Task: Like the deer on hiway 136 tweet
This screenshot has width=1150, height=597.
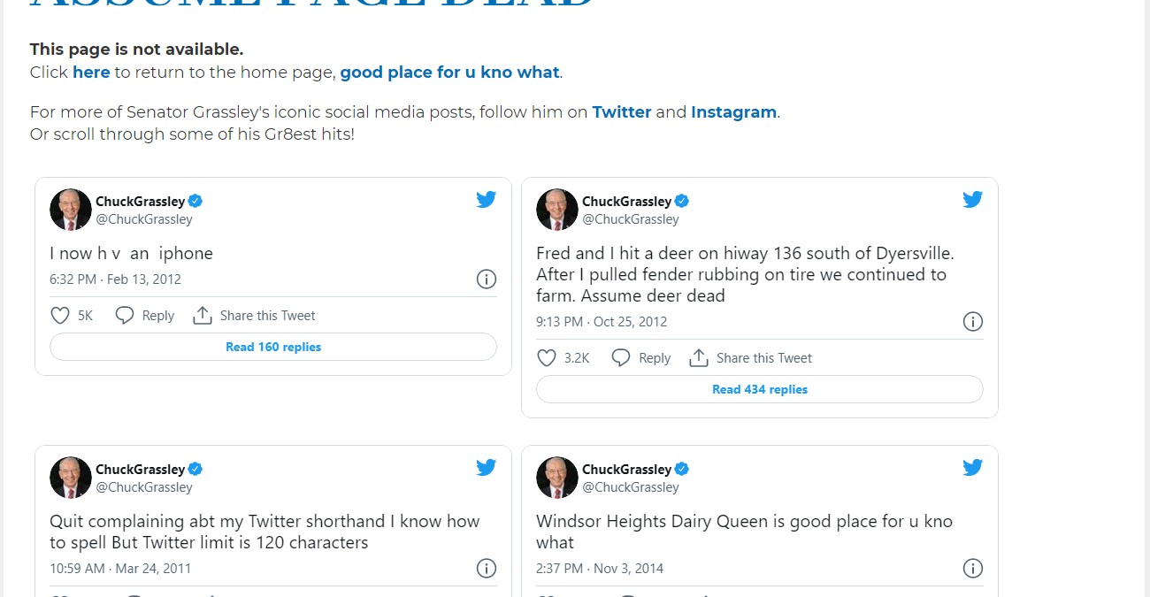Action: coord(547,358)
